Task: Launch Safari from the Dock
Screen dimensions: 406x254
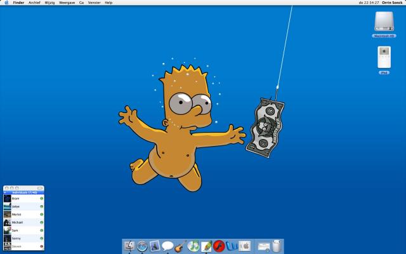Action: pyautogui.click(x=142, y=246)
